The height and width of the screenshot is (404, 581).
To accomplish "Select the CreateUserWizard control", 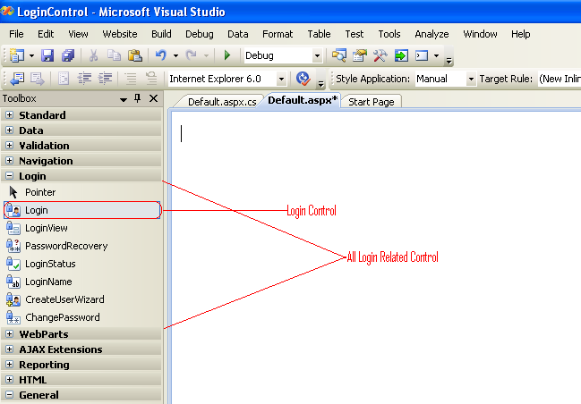I will [x=81, y=299].
